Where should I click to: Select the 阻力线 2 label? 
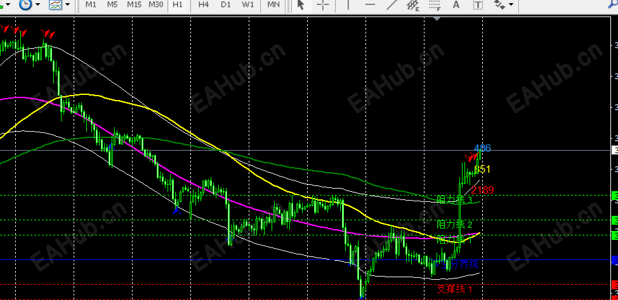pyautogui.click(x=454, y=225)
